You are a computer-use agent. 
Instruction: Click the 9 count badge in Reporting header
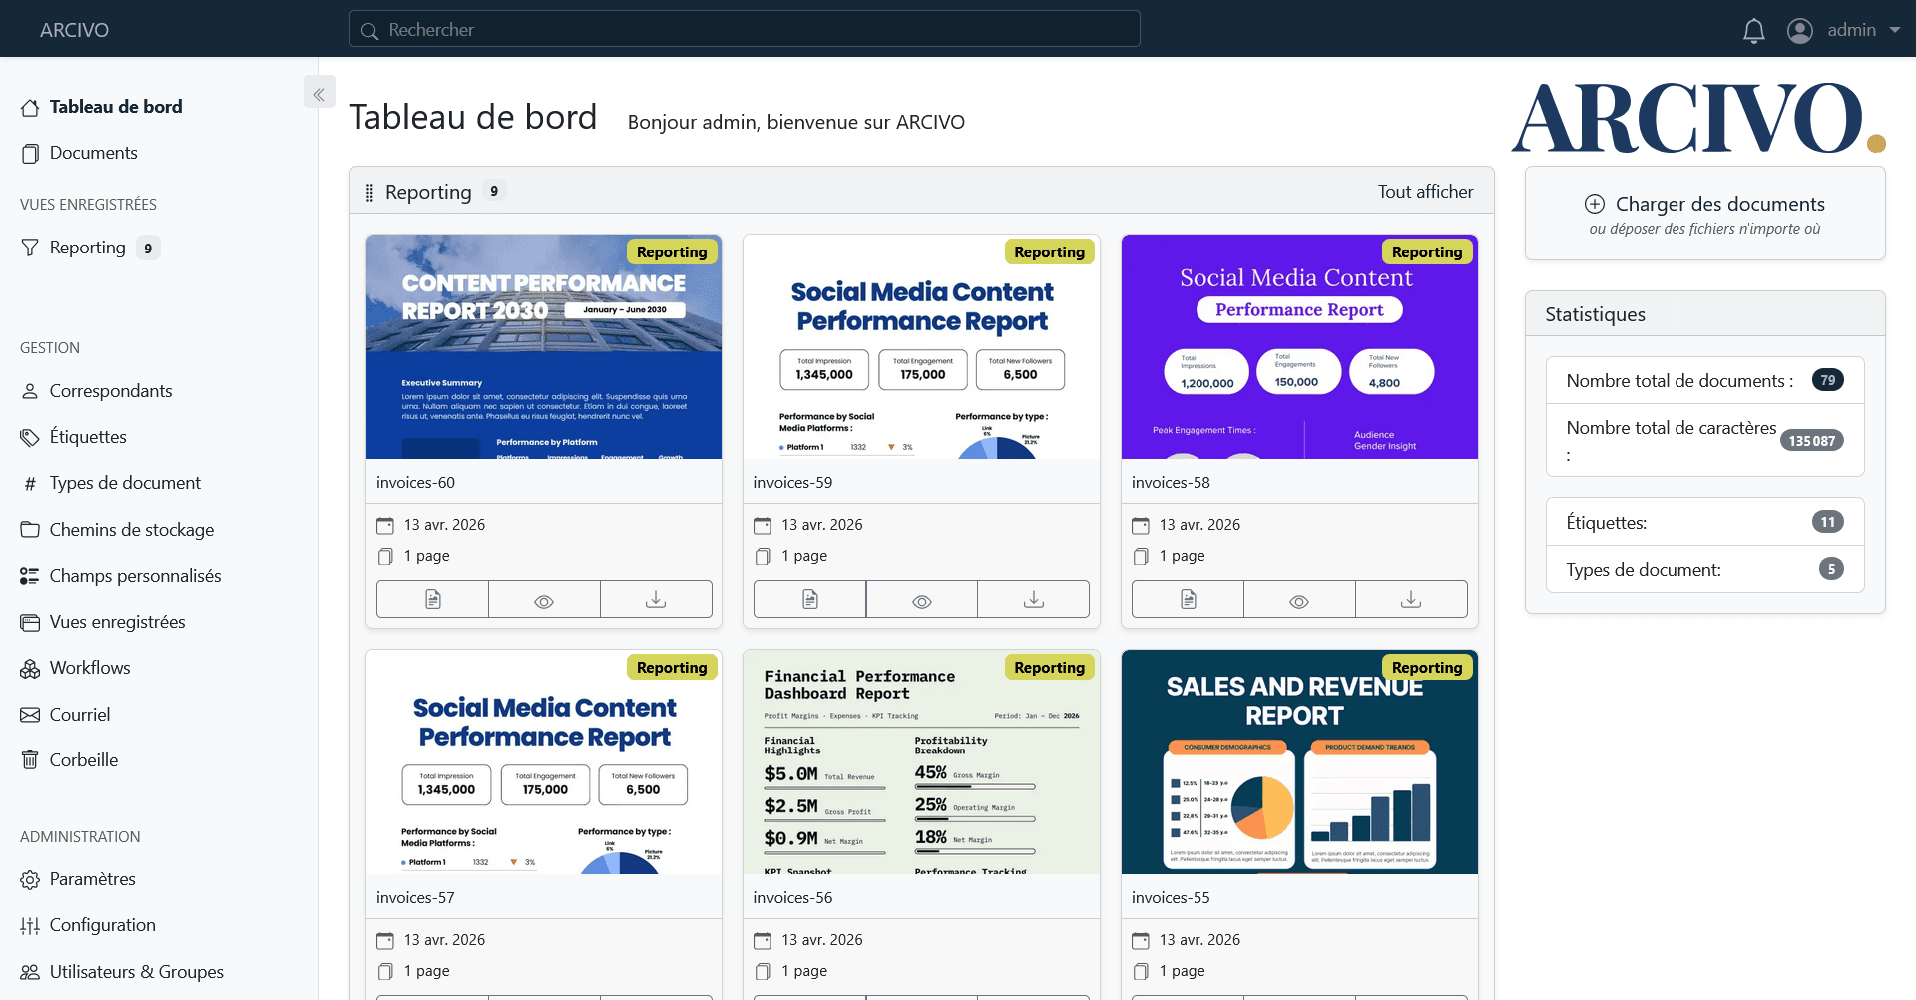point(494,191)
